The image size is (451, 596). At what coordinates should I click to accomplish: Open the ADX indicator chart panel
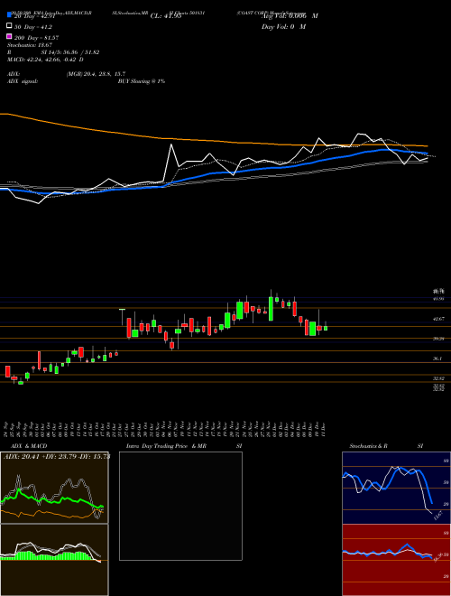click(x=54, y=488)
